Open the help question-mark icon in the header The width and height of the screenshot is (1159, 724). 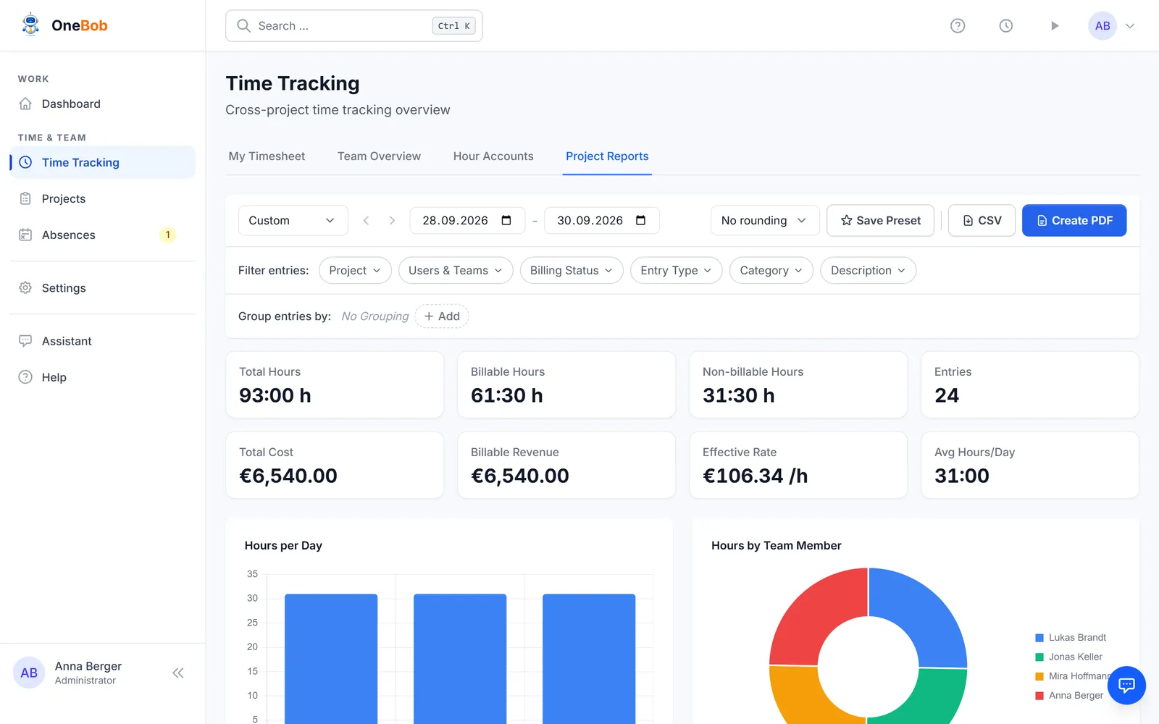click(x=958, y=26)
